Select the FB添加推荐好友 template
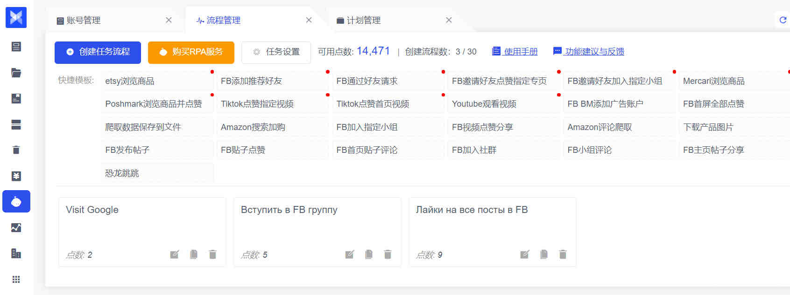 273,81
